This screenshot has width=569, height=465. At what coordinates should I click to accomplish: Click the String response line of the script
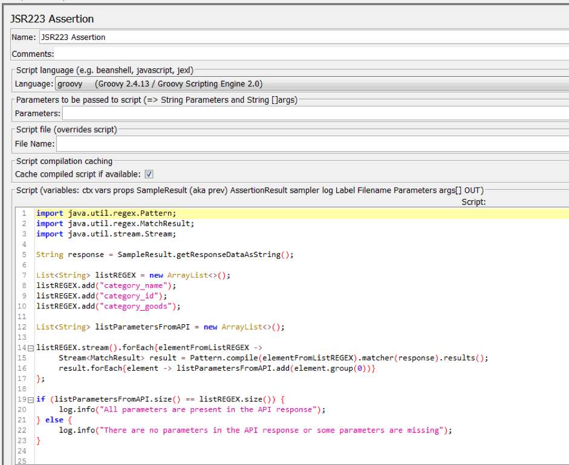(x=164, y=255)
